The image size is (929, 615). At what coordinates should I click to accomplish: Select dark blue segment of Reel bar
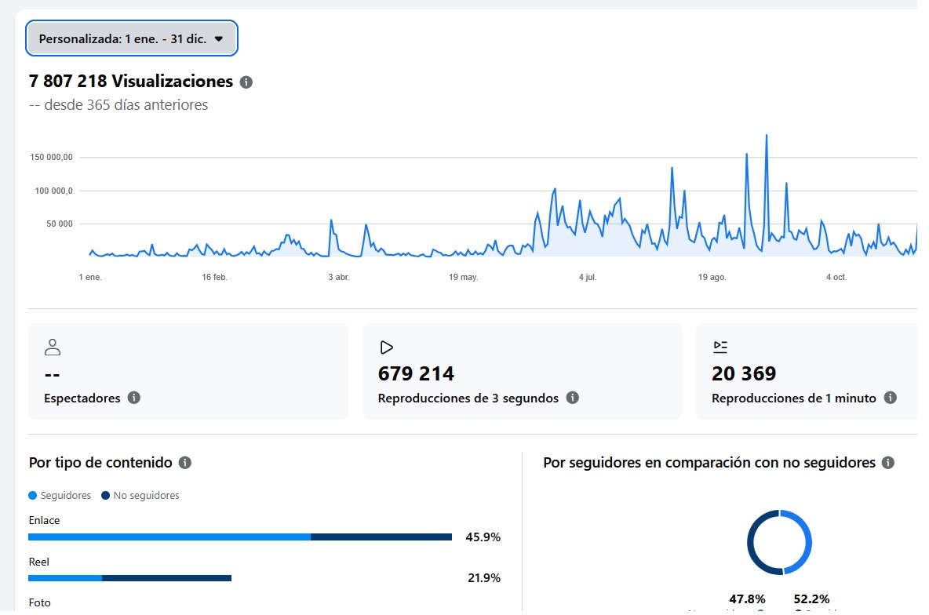point(166,578)
